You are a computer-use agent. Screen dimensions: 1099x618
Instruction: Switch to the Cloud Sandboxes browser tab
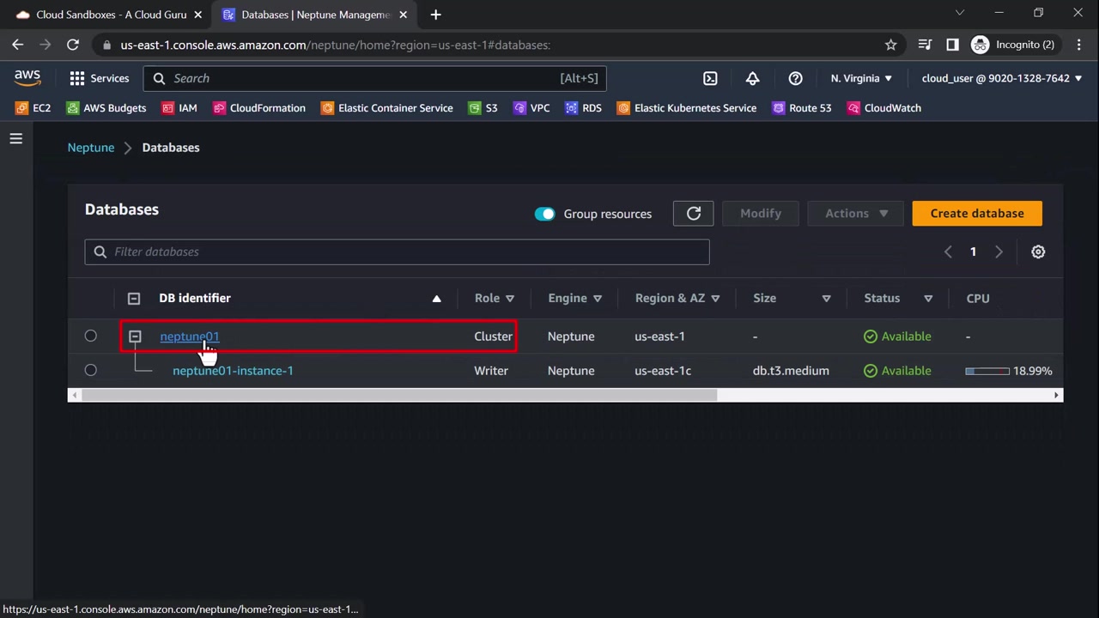[108, 15]
